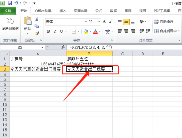
Task: Select the Format Painter brush
Action: pos(37,34)
